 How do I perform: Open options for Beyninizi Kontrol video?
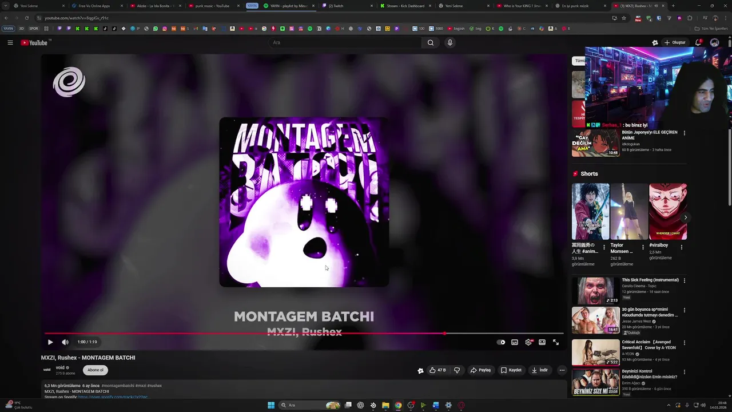coord(685,373)
